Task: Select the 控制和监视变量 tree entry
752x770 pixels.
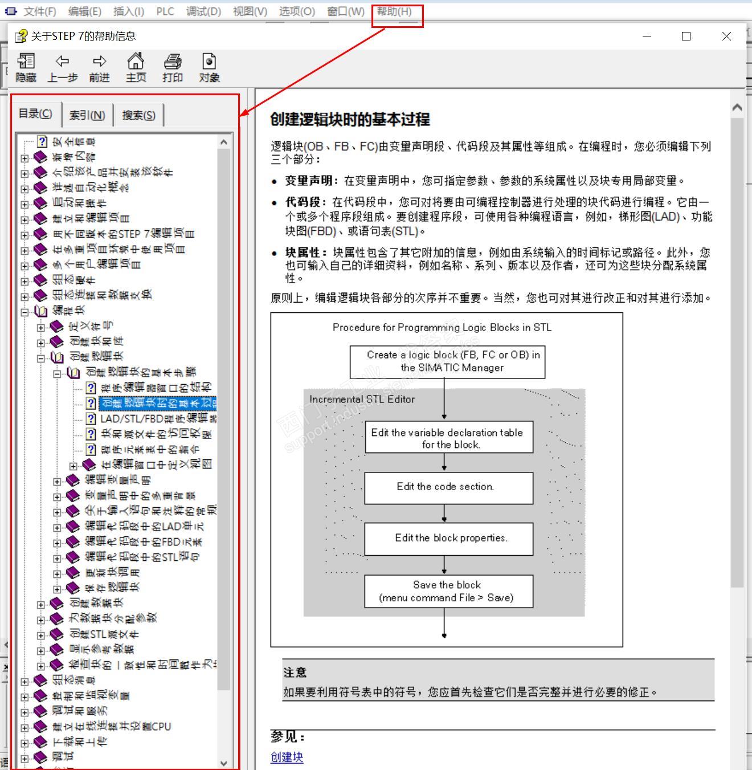Action: tap(91, 695)
